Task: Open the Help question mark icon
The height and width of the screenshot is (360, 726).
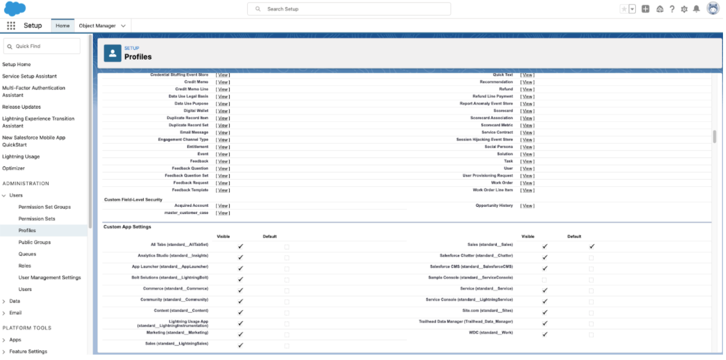Action: click(x=672, y=9)
